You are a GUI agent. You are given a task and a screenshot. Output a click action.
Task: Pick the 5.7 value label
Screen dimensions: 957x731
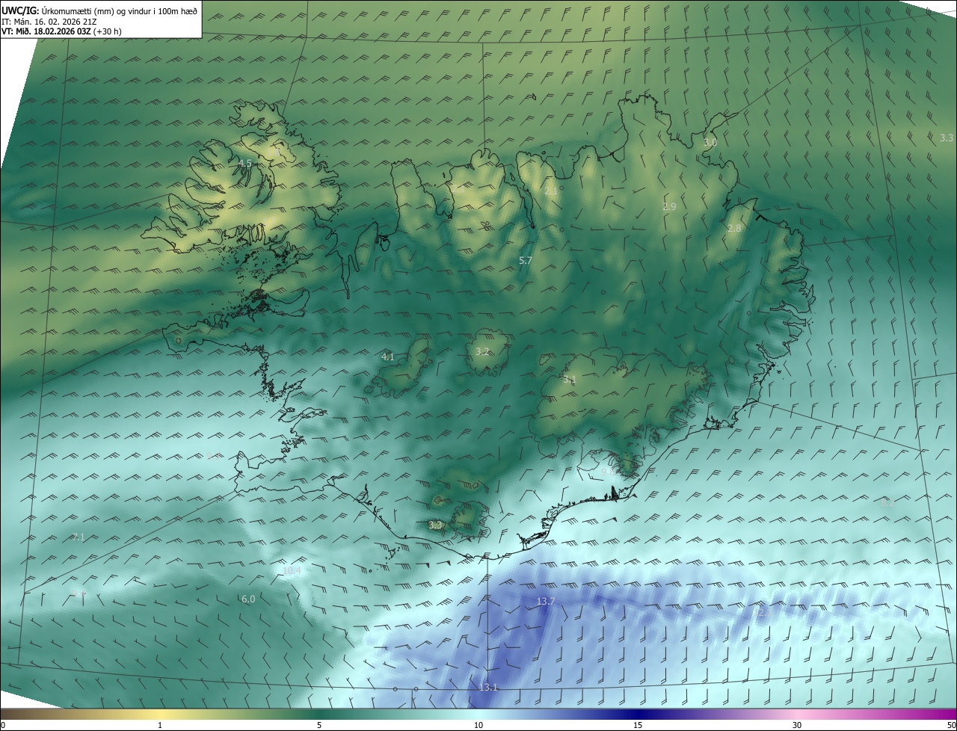525,260
